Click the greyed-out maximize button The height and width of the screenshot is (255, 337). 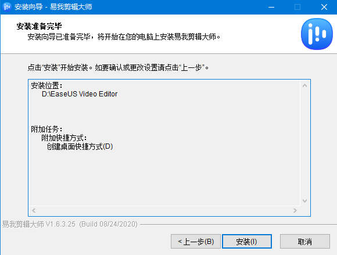(x=297, y=7)
